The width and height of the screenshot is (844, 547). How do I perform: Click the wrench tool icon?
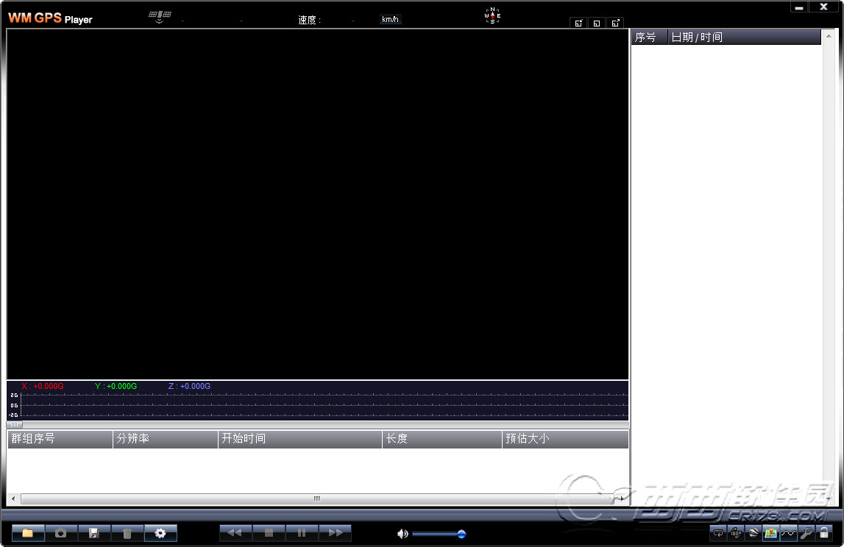click(x=806, y=533)
